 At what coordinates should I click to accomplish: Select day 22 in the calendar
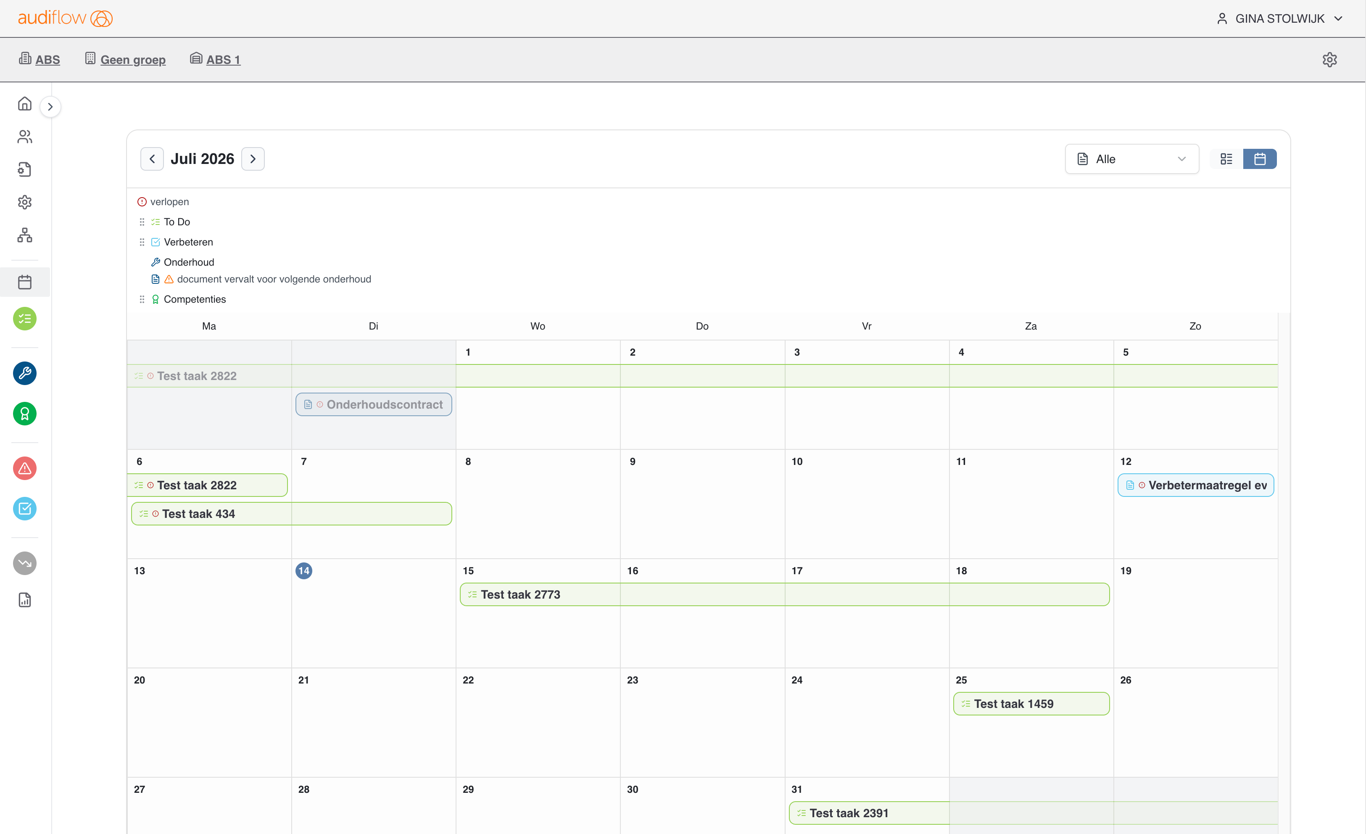coord(468,680)
